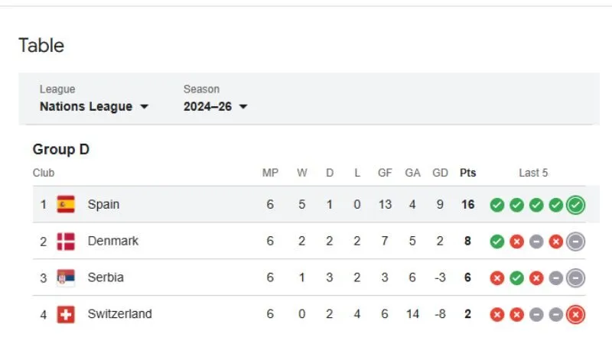Click Denmark's most recent draw icon

[576, 242]
